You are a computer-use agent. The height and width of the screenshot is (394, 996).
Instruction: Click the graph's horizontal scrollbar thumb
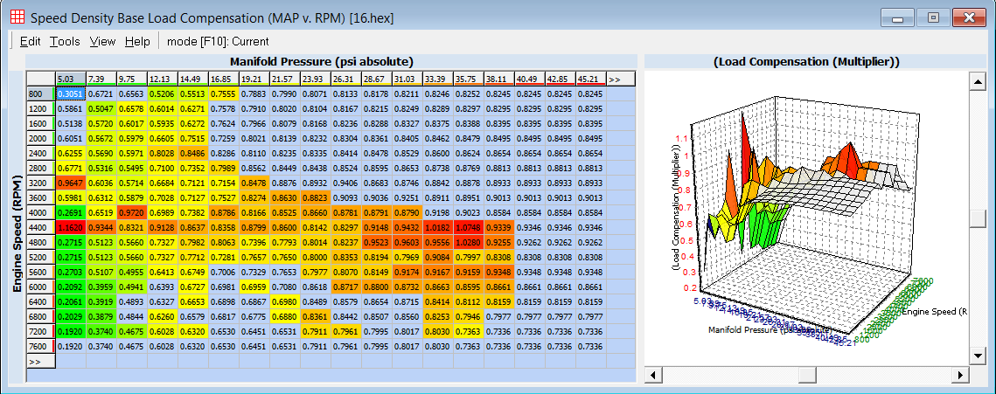[x=806, y=375]
